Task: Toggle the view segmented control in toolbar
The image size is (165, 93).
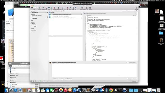Action: click(x=34, y=8)
